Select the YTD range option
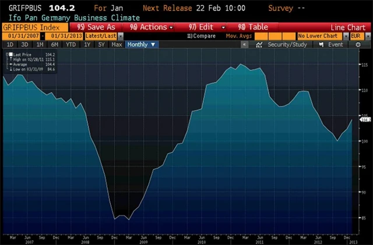Viewport: 373px width, 245px height. [x=71, y=44]
